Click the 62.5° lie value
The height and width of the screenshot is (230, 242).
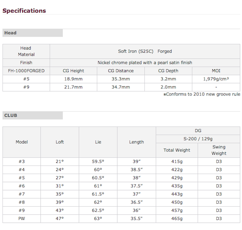(98, 210)
